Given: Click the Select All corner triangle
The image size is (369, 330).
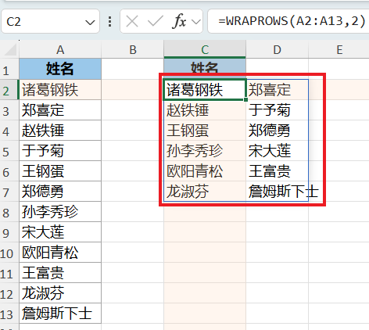Looking at the screenshot, I should pyautogui.click(x=10, y=49).
